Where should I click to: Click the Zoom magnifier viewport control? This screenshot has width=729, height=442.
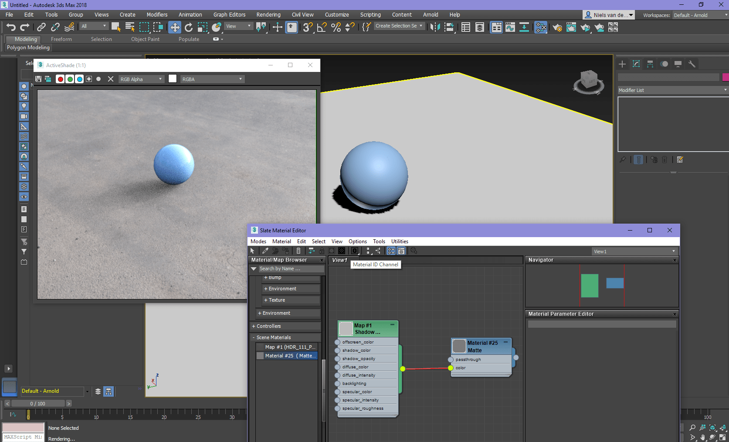point(692,428)
